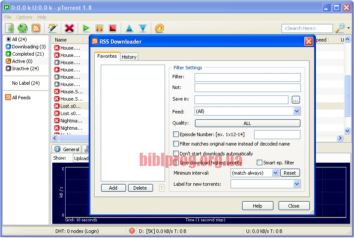The width and height of the screenshot is (354, 238).
Task: Open the Help menu
Action: point(42,17)
